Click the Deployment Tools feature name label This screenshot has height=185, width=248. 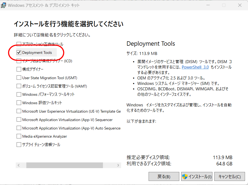tap(37, 53)
